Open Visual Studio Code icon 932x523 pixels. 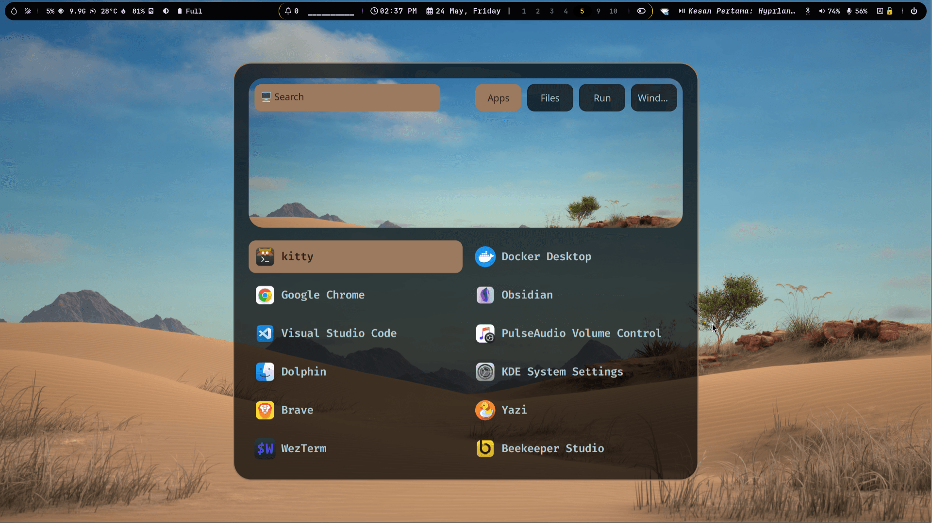pyautogui.click(x=265, y=333)
